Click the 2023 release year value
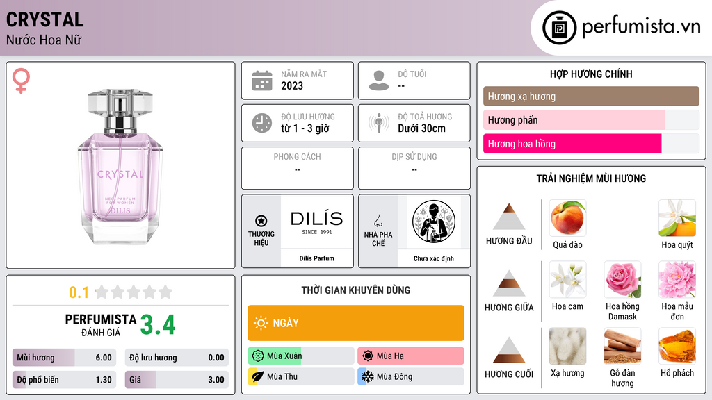The height and width of the screenshot is (400, 712). (292, 85)
